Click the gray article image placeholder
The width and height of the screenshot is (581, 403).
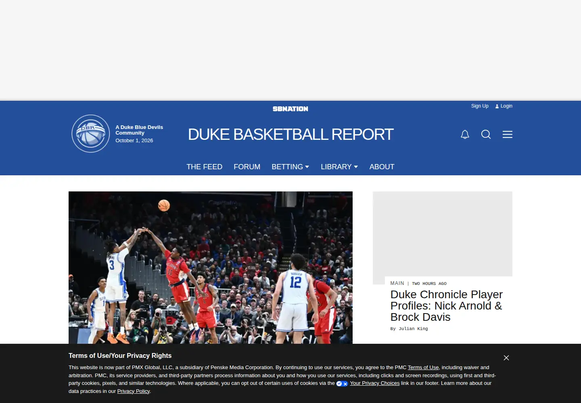[443, 234]
